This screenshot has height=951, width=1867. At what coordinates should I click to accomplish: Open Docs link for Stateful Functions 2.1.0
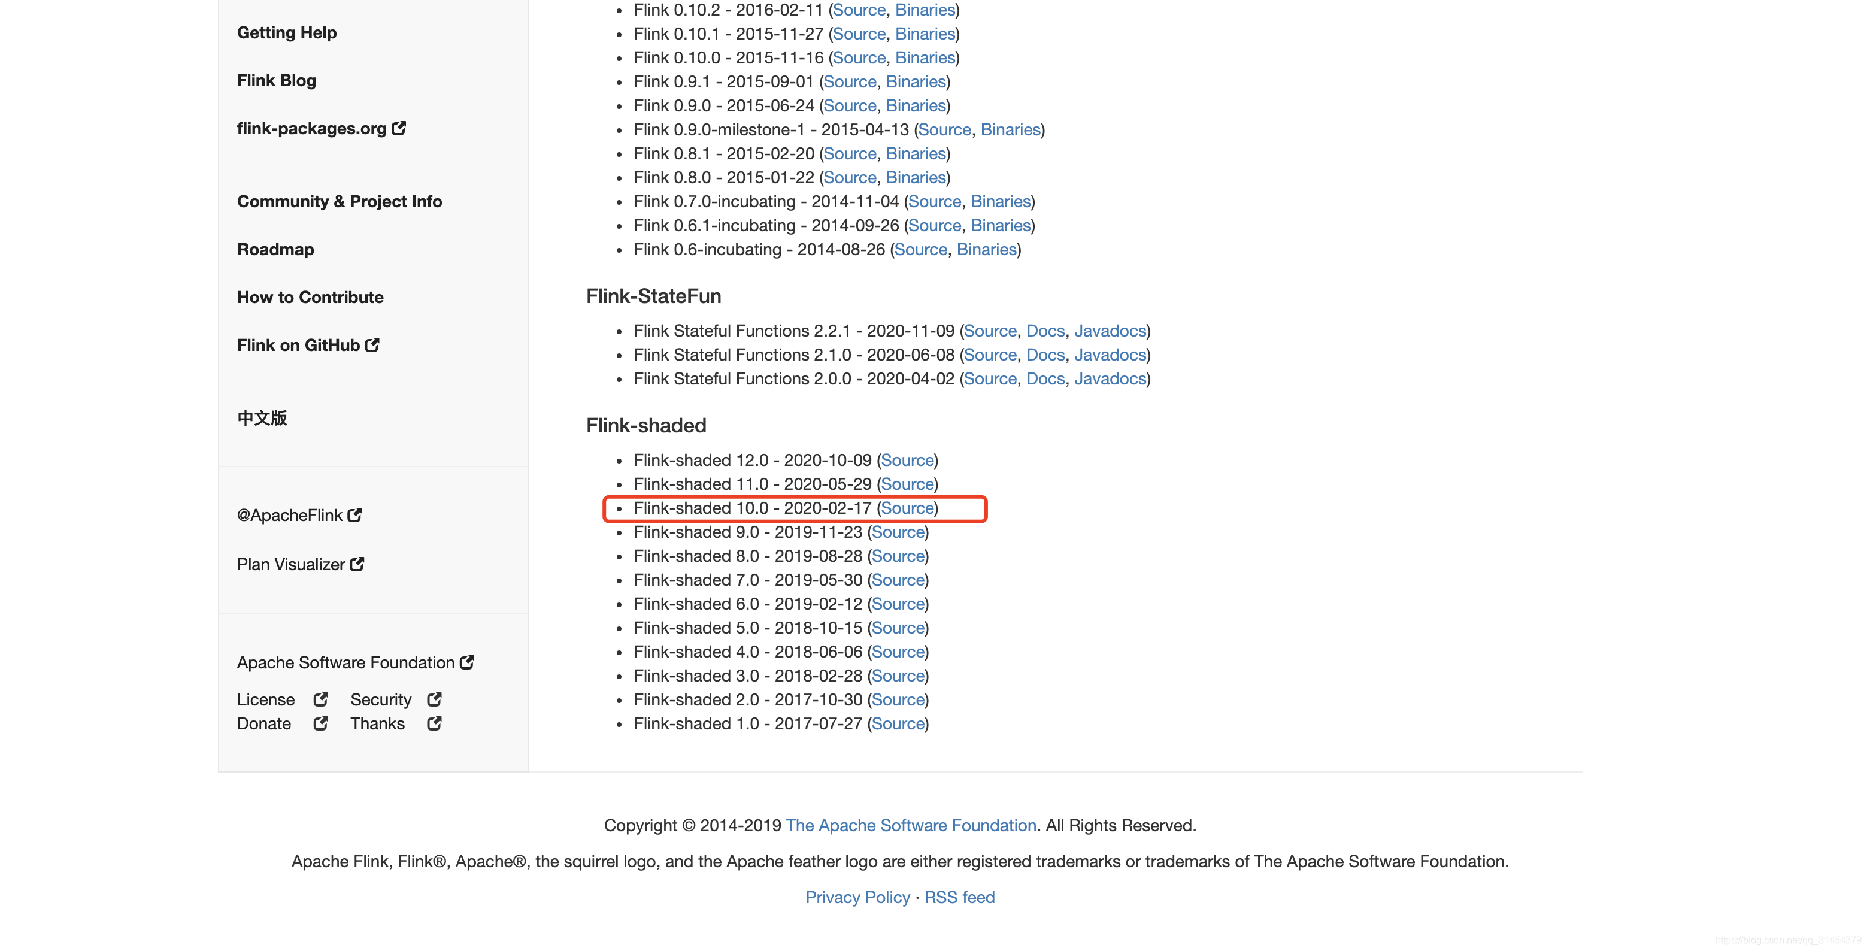1045,355
